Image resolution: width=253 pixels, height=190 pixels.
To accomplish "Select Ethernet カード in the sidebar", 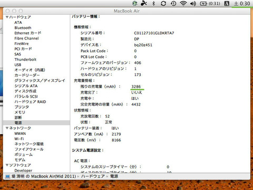I will click(x=28, y=33).
